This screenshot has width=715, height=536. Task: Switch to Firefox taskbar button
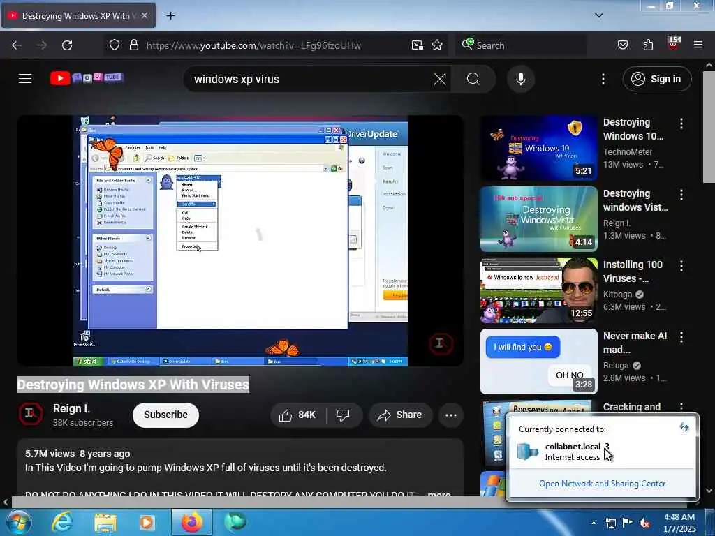pyautogui.click(x=191, y=522)
